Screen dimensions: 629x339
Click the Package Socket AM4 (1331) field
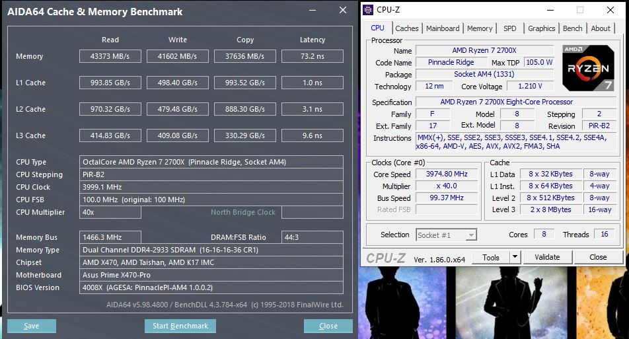484,74
